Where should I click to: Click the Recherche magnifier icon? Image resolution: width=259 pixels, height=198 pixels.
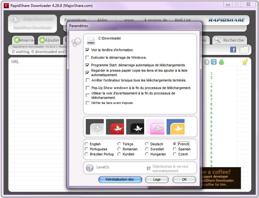tap(217, 40)
